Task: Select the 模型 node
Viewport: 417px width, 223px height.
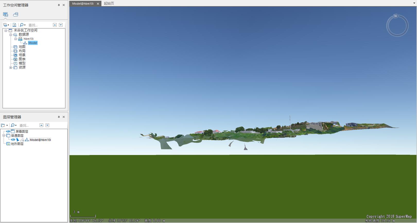Action: coord(22,63)
